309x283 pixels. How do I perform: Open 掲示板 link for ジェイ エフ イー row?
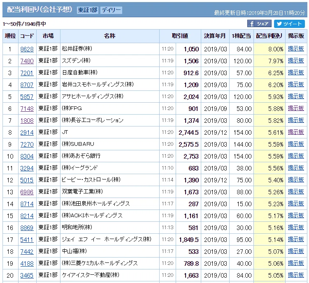(x=296, y=239)
